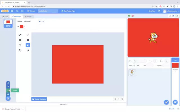This screenshot has height=112, width=180.
Task: Open the backdrop library search icon
Action: click(x=8, y=94)
